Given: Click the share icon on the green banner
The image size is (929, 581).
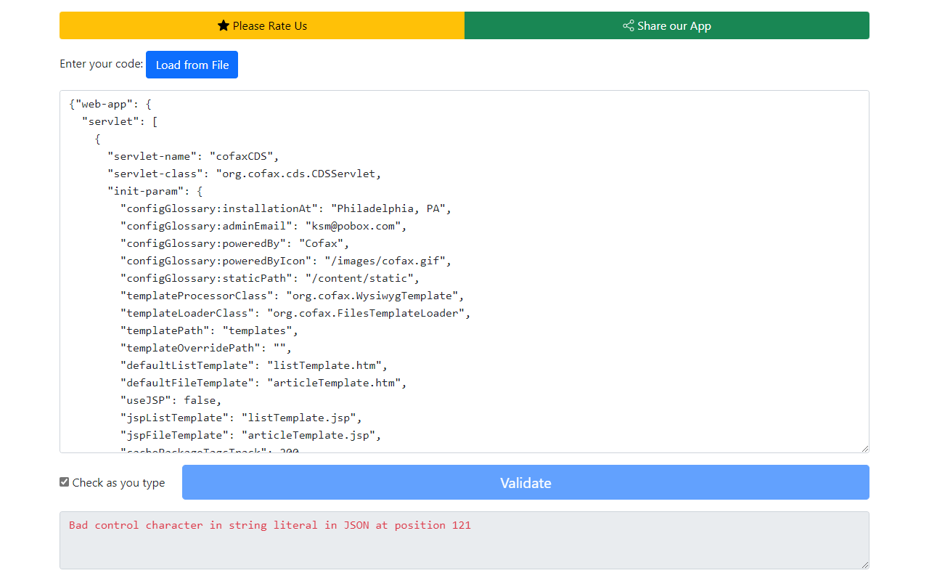Looking at the screenshot, I should coord(627,25).
